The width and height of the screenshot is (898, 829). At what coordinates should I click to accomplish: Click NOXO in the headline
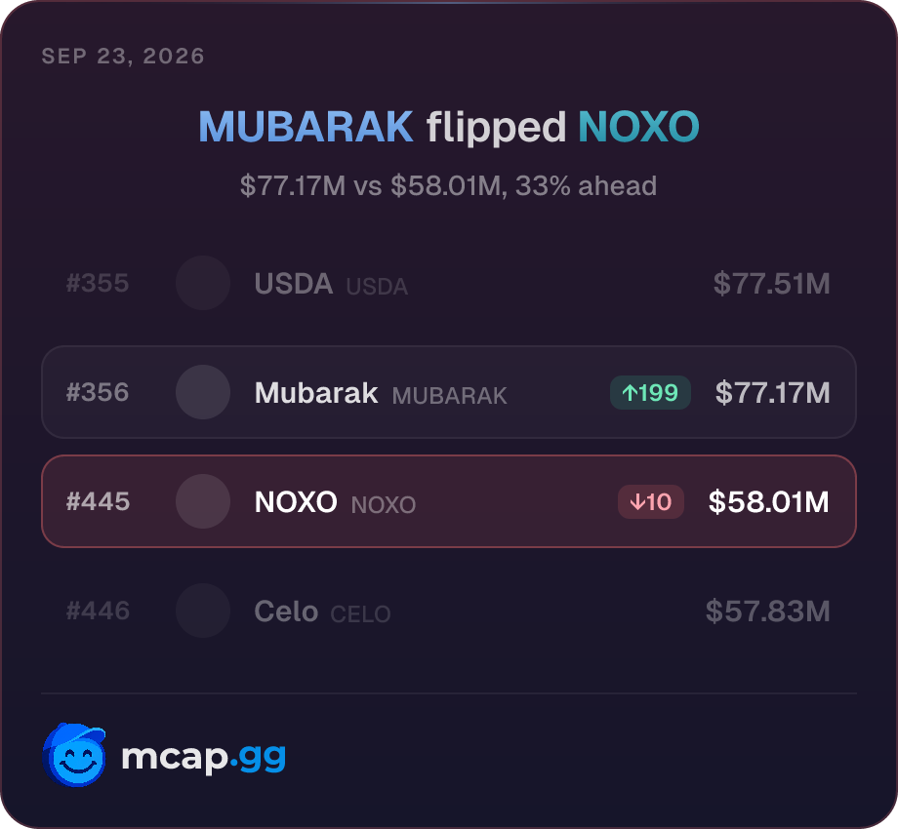point(638,127)
